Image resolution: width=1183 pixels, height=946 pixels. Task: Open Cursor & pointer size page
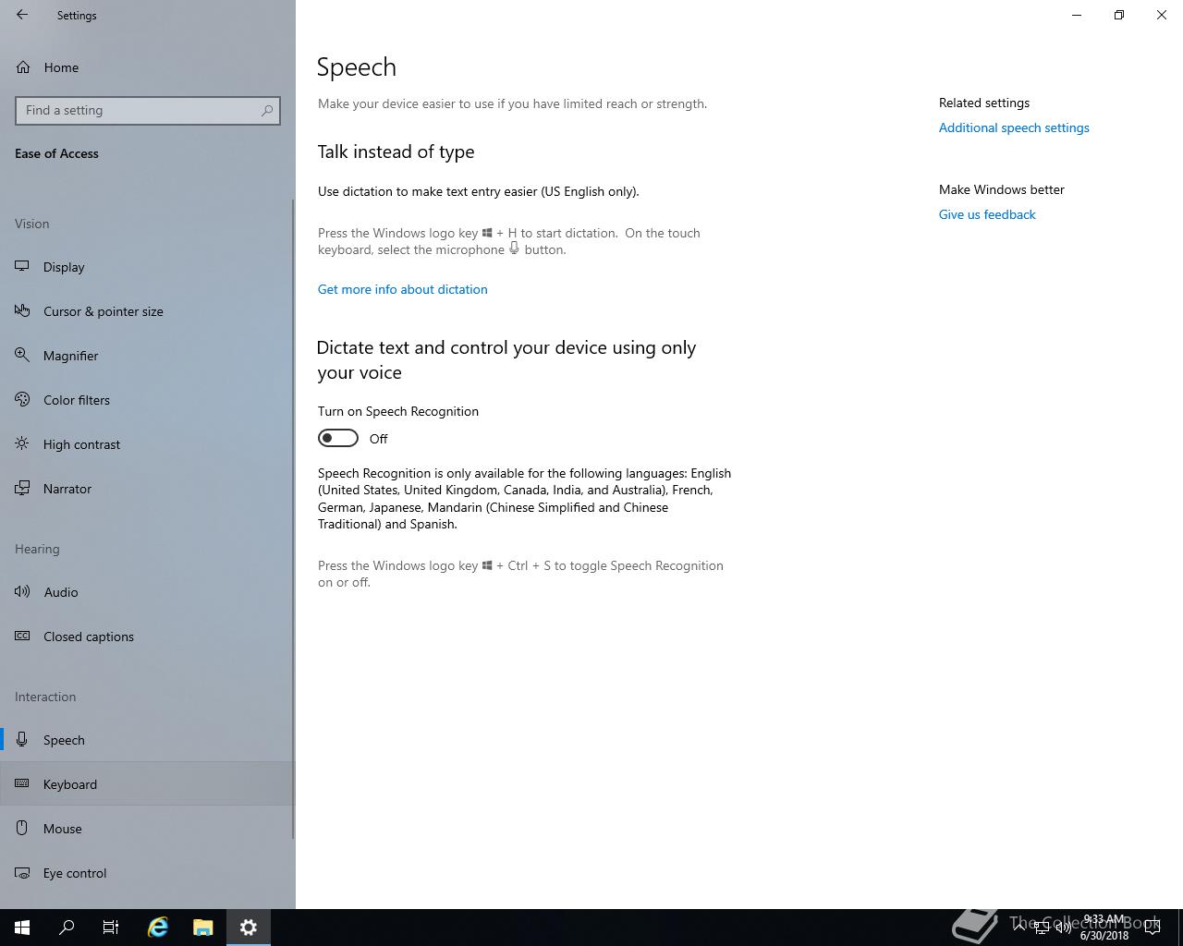(148, 311)
